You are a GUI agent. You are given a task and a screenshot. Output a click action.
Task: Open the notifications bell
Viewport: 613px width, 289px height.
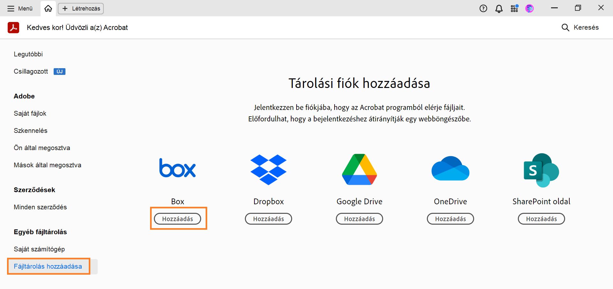(x=498, y=8)
